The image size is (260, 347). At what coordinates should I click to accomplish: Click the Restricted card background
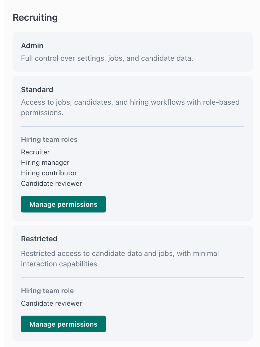click(183, 314)
